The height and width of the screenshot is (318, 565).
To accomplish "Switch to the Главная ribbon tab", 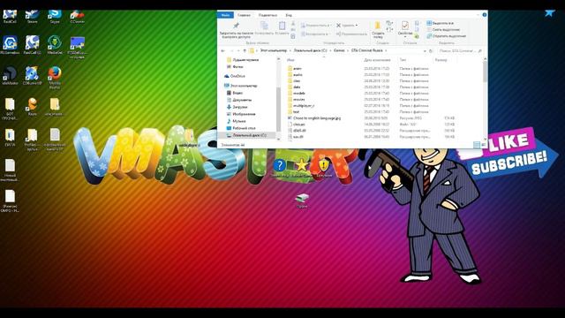I will pos(244,15).
